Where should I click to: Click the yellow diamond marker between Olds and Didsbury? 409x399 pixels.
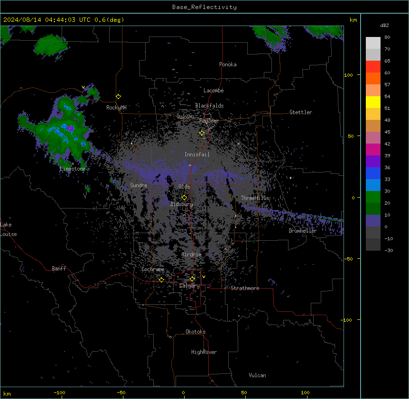pos(184,198)
